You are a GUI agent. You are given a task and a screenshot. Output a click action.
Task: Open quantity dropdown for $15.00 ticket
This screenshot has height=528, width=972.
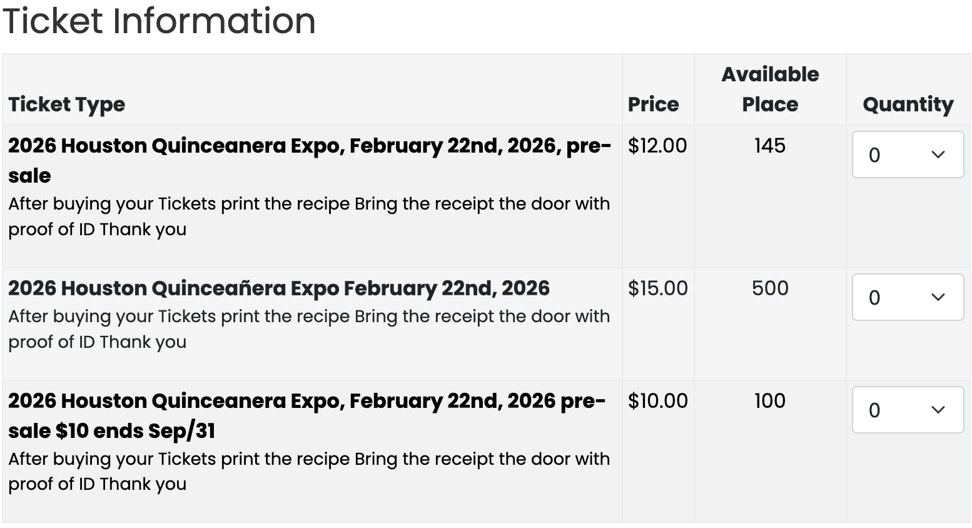click(x=908, y=297)
